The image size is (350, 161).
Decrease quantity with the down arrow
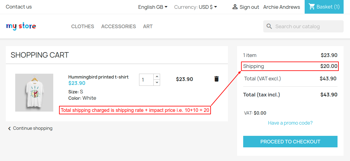tap(157, 82)
